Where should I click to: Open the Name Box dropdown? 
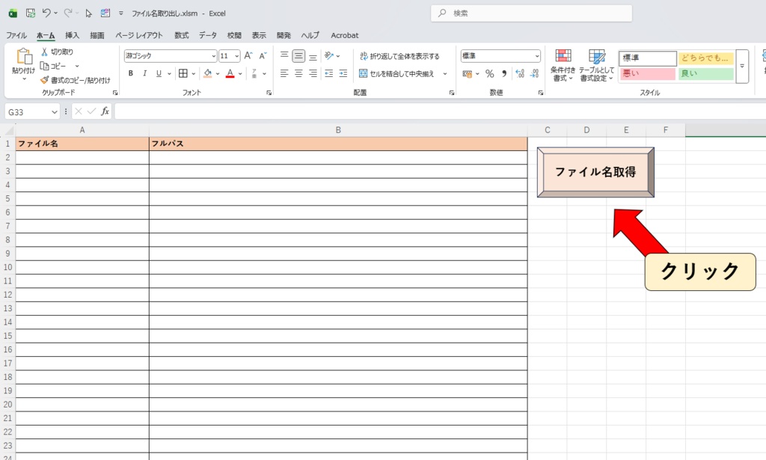click(x=54, y=112)
